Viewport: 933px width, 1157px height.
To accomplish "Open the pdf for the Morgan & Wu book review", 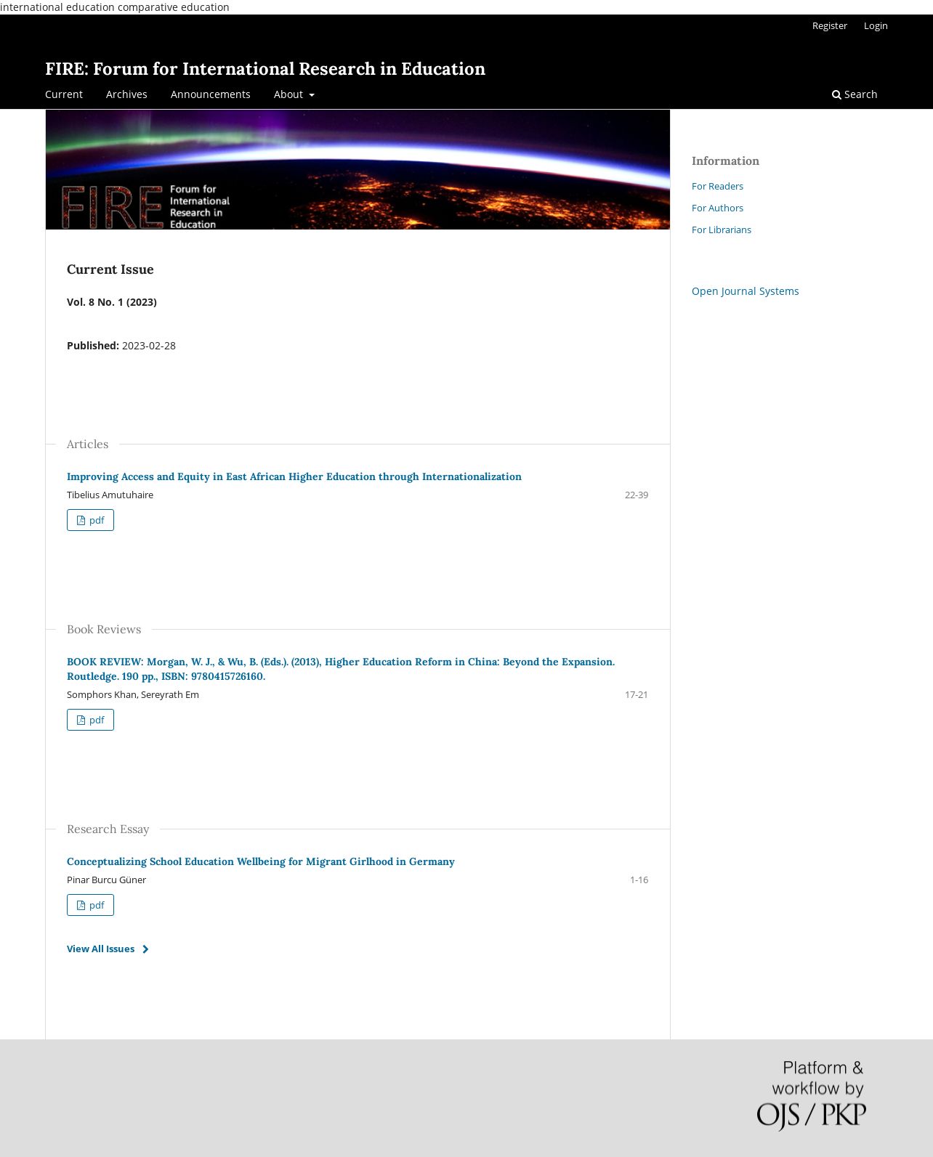I will click(90, 720).
